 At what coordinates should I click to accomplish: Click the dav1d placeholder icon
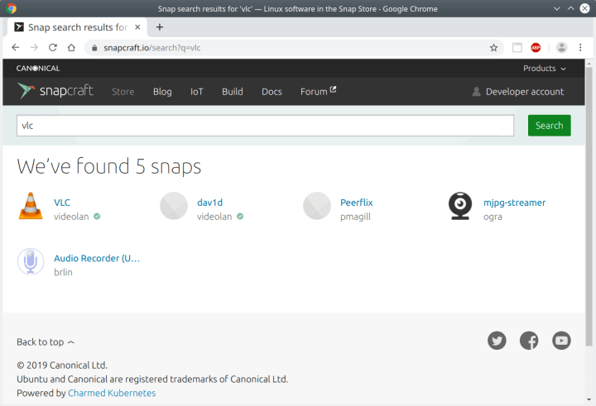click(x=174, y=206)
